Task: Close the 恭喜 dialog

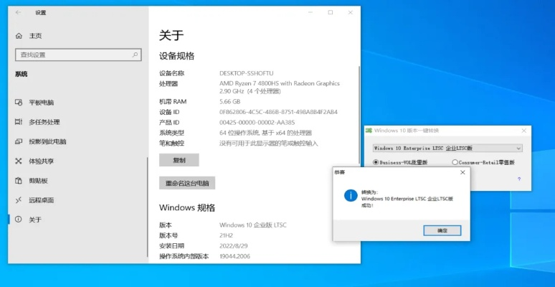Action: tap(463, 172)
